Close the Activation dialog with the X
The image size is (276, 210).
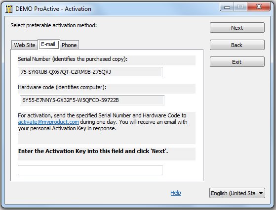[259, 7]
